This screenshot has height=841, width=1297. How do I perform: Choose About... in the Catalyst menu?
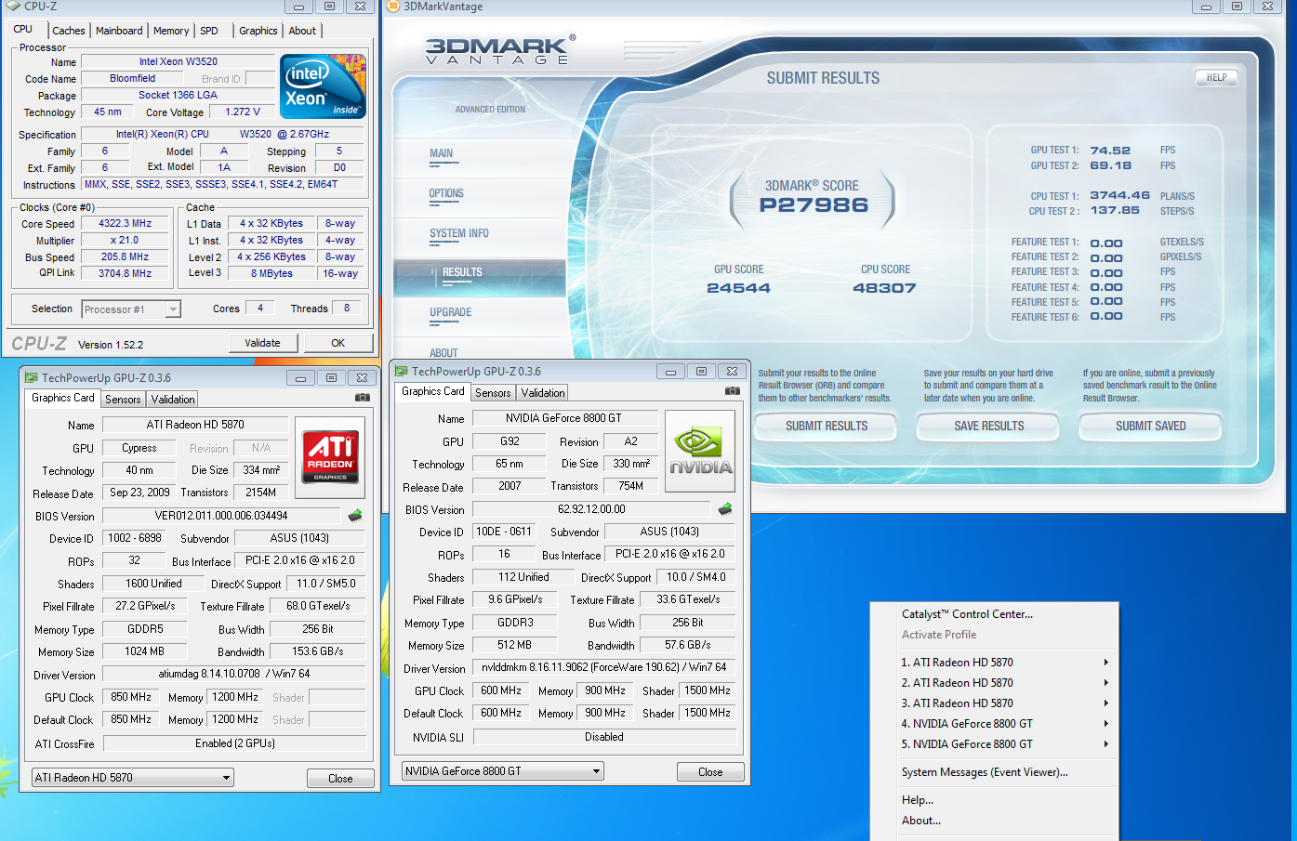(921, 821)
